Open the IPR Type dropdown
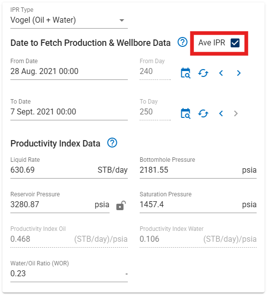The image size is (267, 295). [122, 20]
